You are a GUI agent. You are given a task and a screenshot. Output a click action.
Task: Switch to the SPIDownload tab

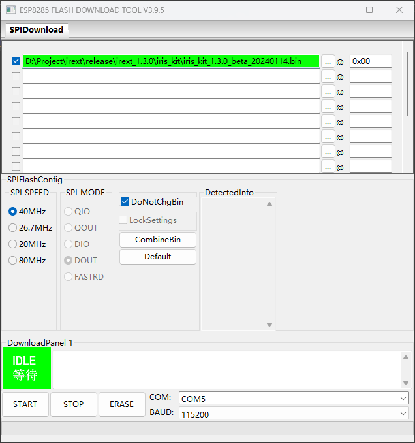(x=37, y=30)
